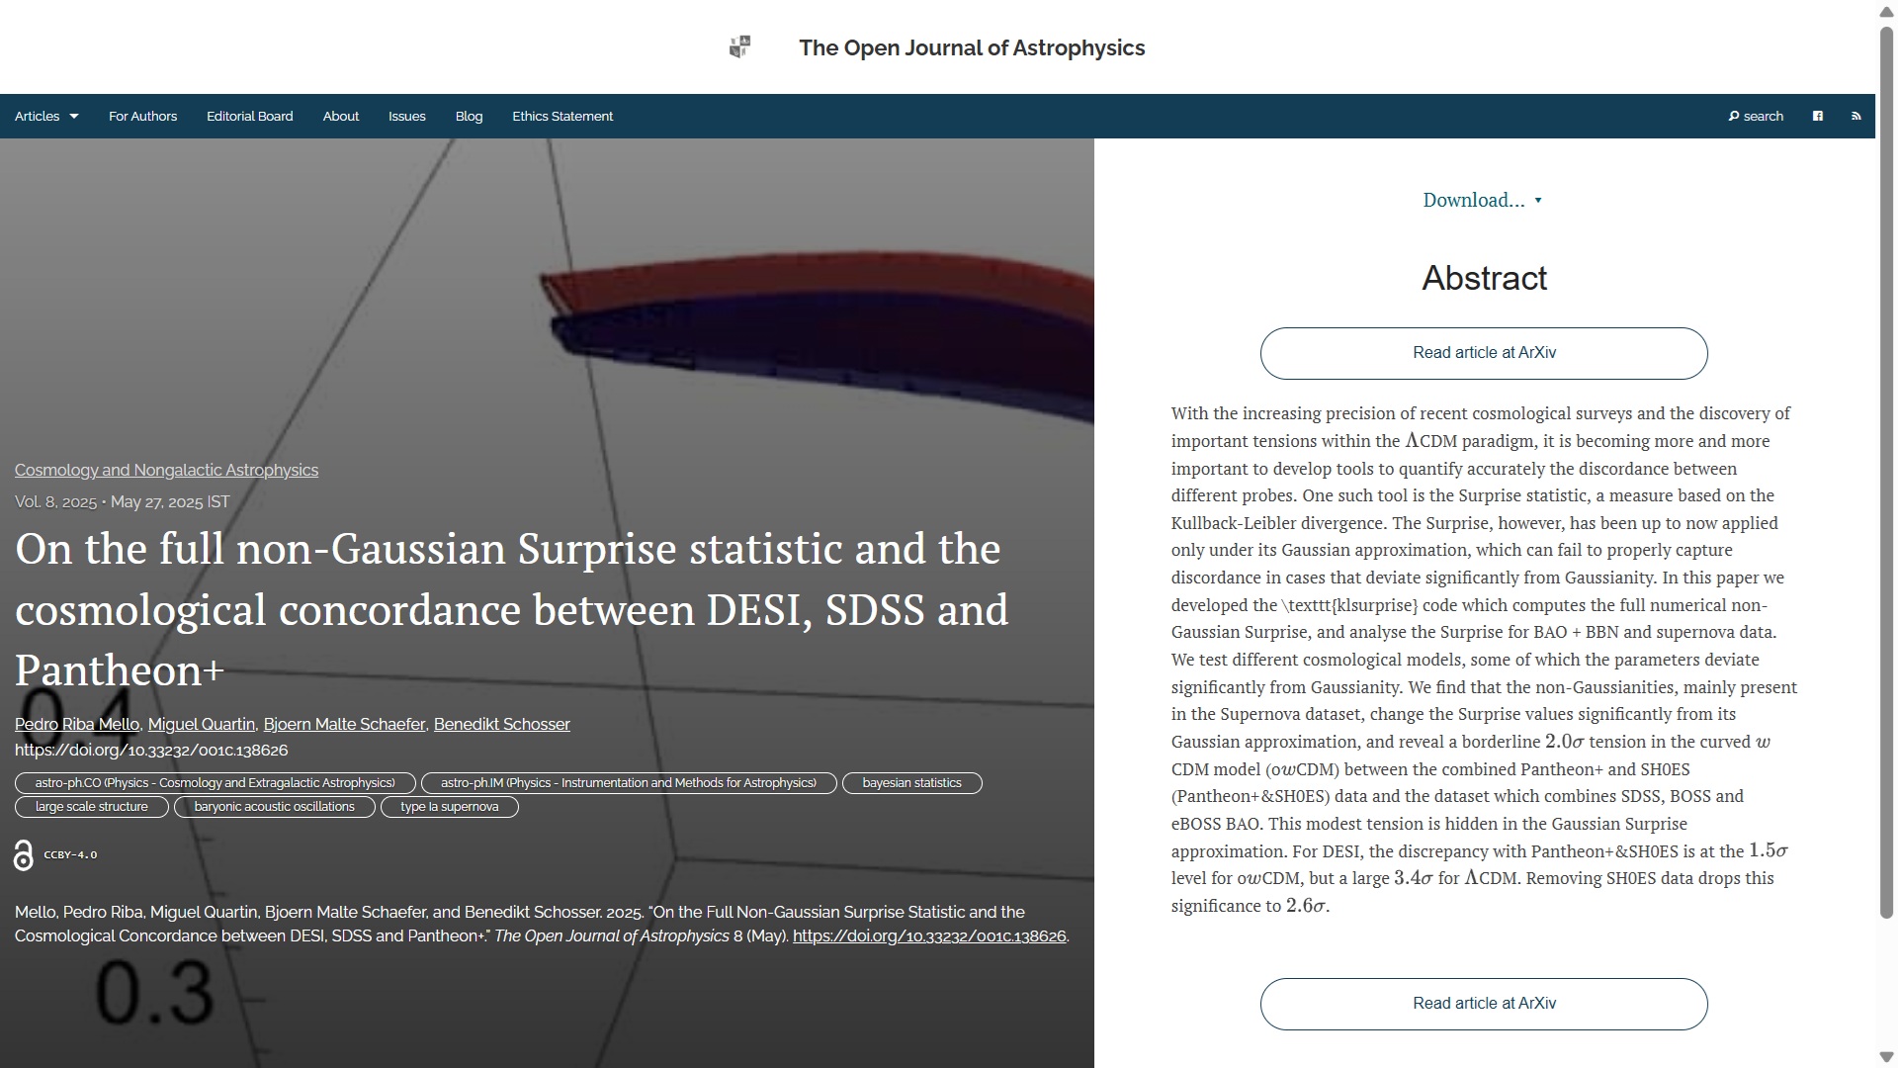Screen dimensions: 1898x1068
Task: Click the vertical page scrollbar thumb
Action: (1886, 475)
